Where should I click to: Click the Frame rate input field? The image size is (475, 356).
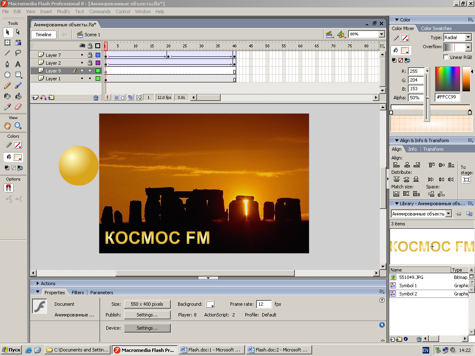point(264,304)
